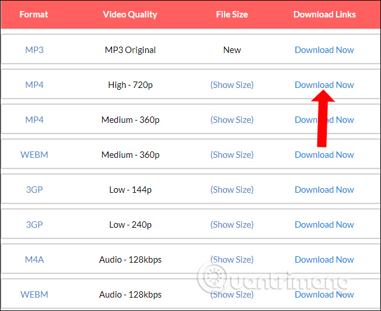Show file size for MP4 Medium 360p
This screenshot has height=311, width=381.
tap(232, 120)
